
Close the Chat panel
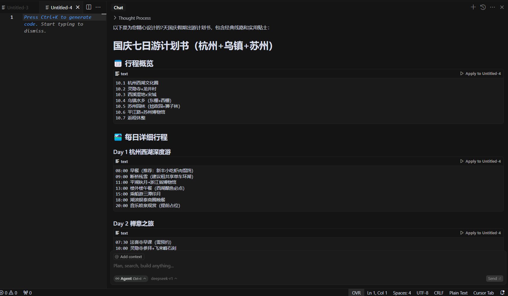[x=502, y=7]
